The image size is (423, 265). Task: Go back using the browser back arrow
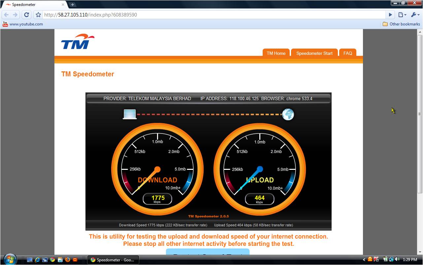click(6, 15)
